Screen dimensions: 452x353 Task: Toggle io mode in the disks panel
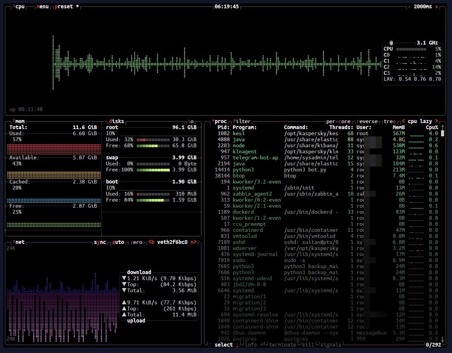coord(191,121)
